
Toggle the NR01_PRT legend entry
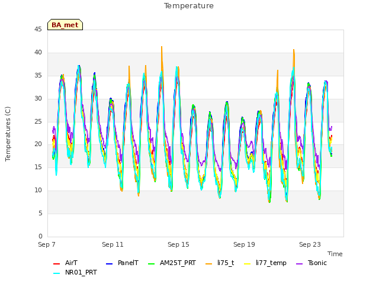(x=75, y=273)
